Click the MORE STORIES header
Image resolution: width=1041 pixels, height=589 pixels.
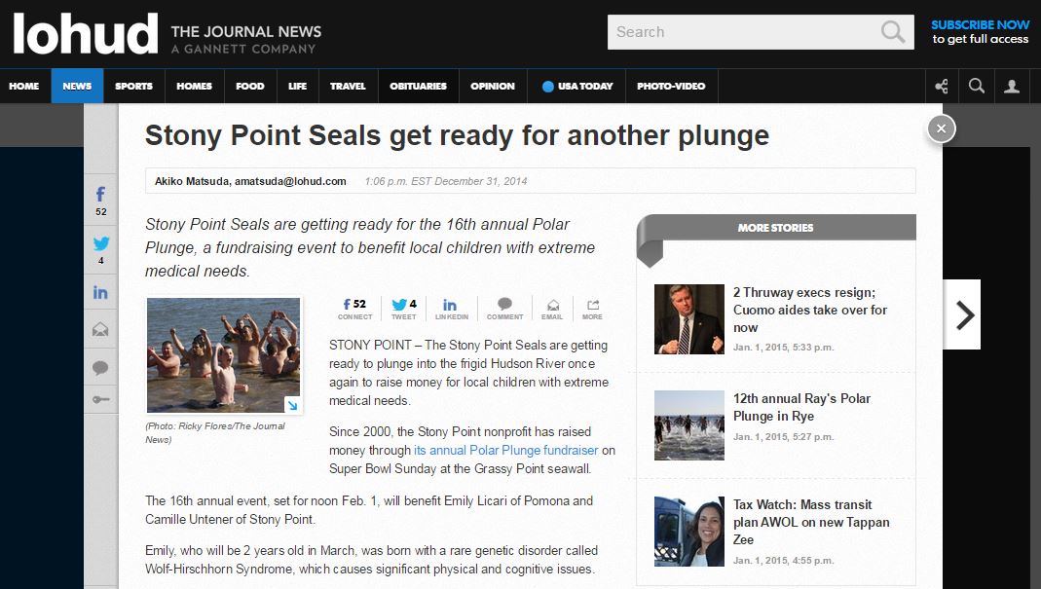click(x=775, y=228)
